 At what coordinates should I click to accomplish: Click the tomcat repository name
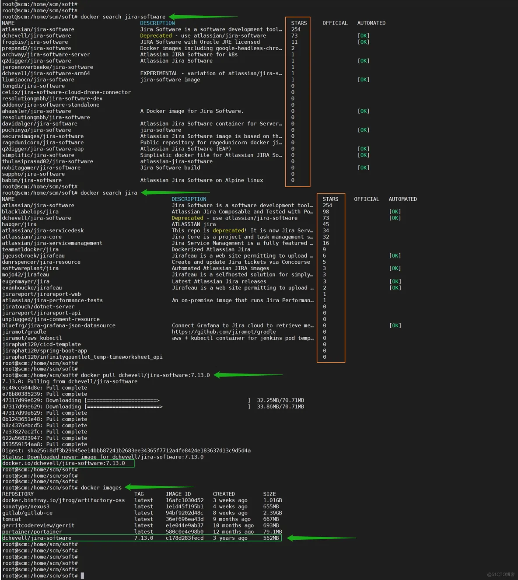(11, 519)
